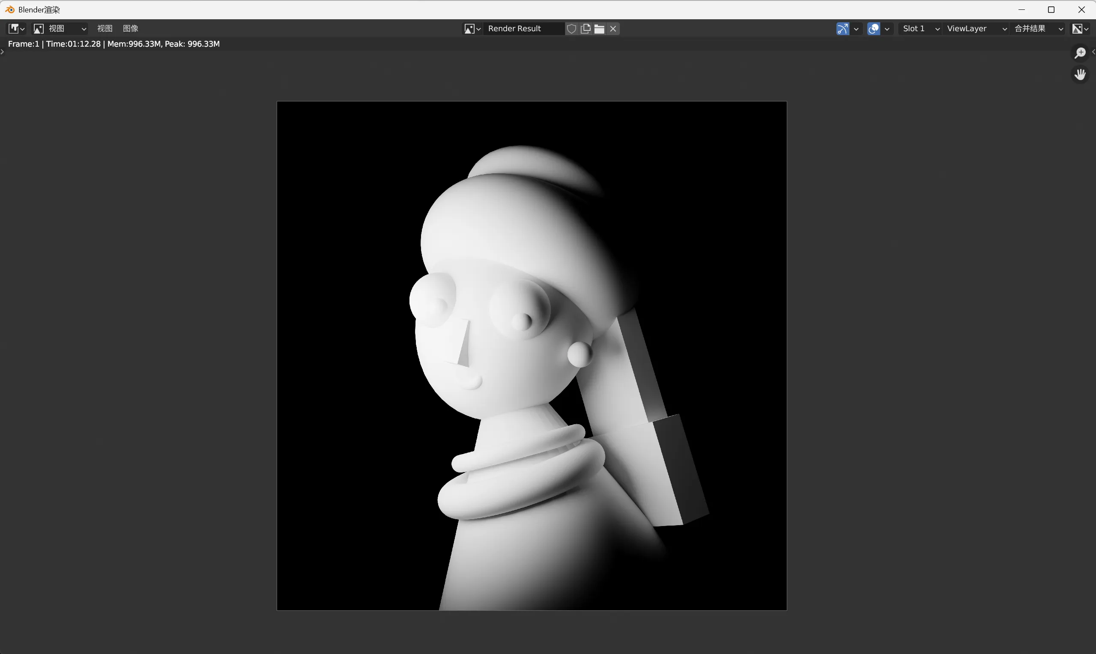Expand the gizmo options dropdown arrow
The width and height of the screenshot is (1096, 654).
tap(856, 29)
